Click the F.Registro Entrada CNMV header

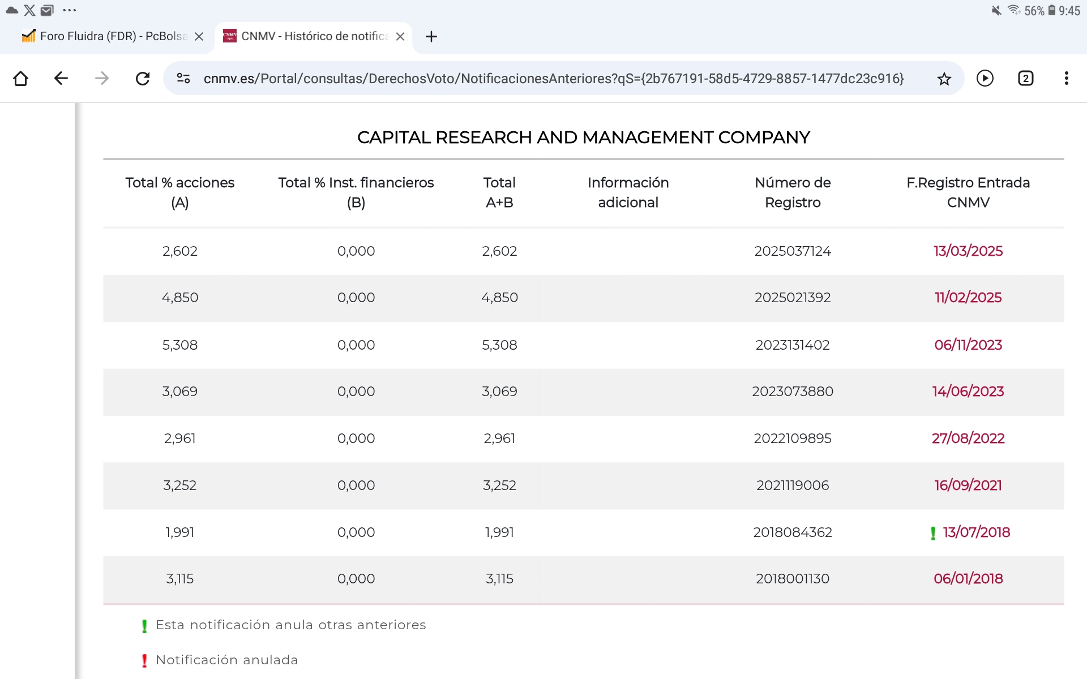pos(968,192)
